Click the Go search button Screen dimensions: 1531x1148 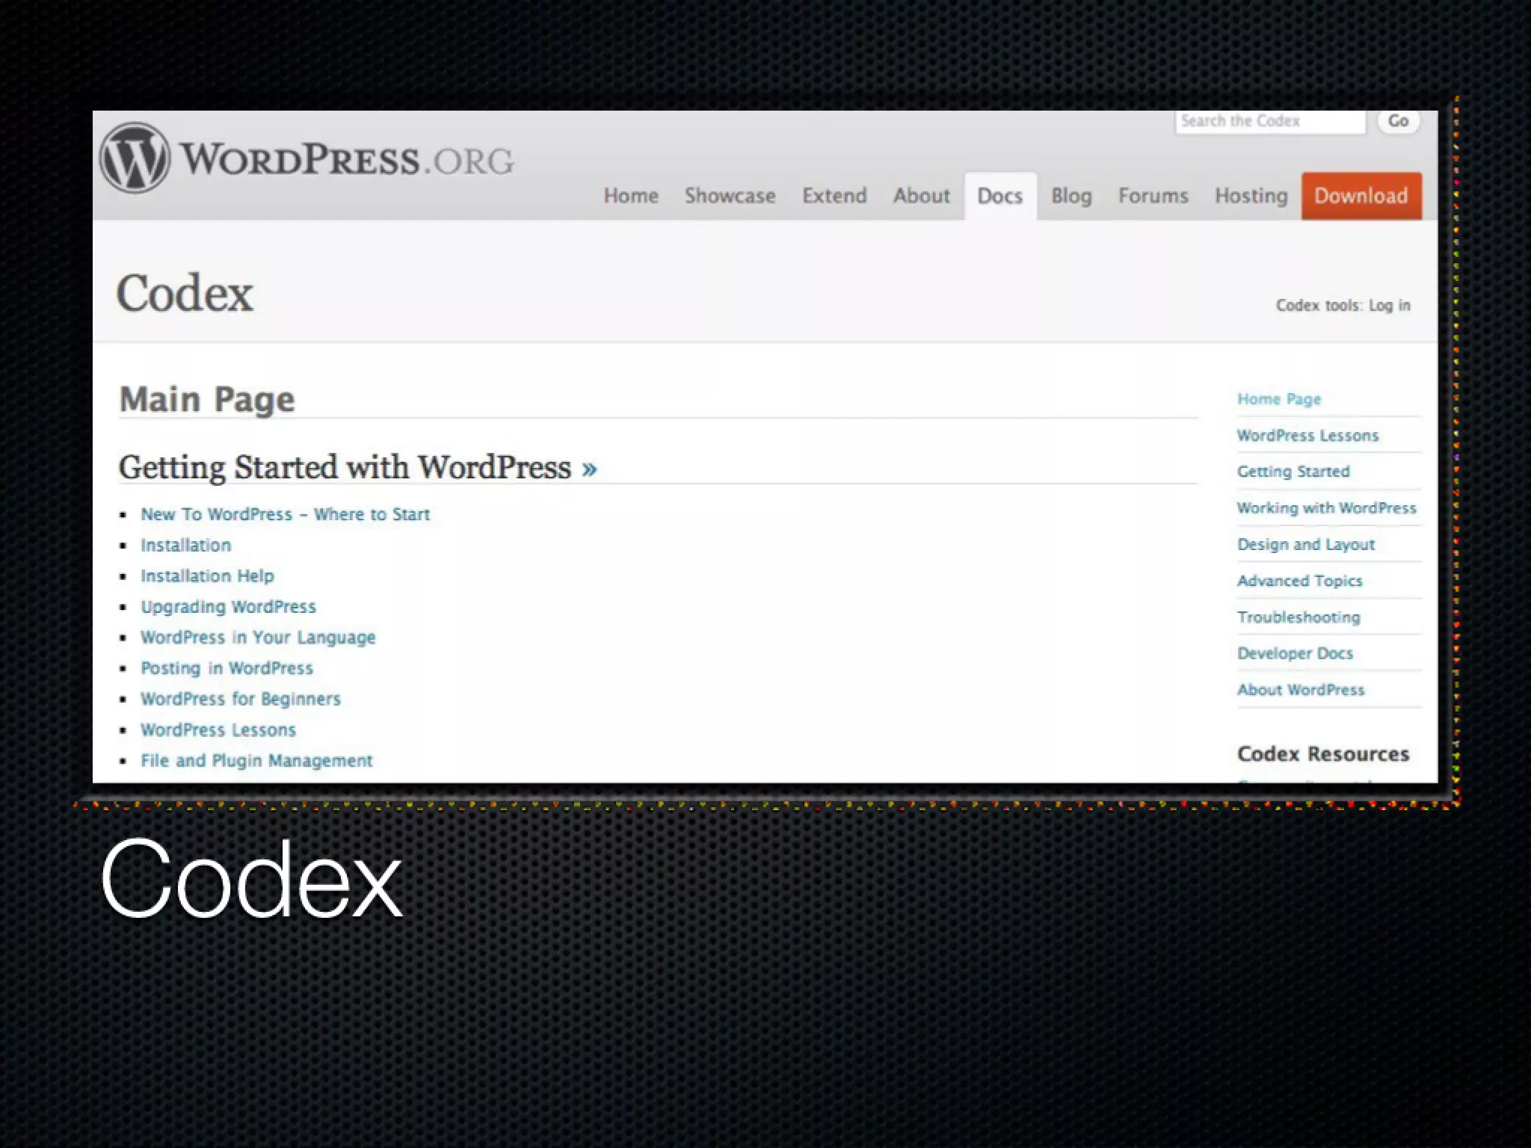(x=1398, y=121)
